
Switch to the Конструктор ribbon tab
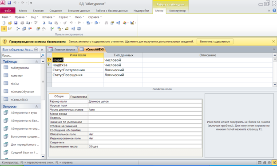pyautogui.click(x=178, y=11)
